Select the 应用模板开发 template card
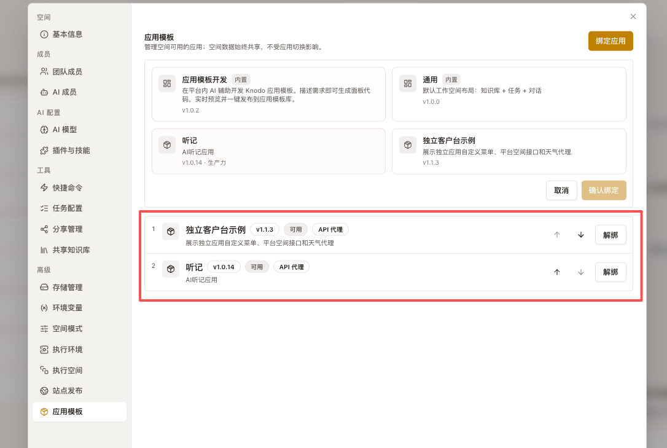Image resolution: width=667 pixels, height=448 pixels. [x=268, y=94]
